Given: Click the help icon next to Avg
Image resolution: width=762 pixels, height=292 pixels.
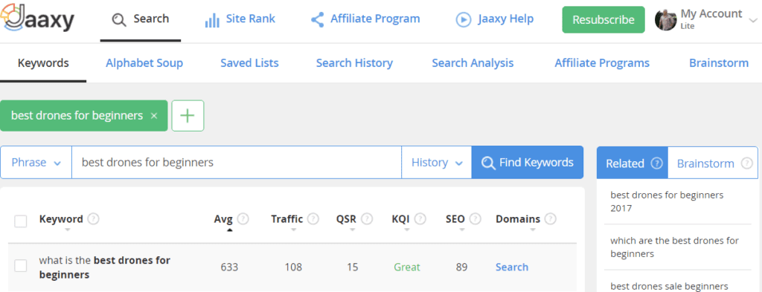Looking at the screenshot, I should pos(243,219).
